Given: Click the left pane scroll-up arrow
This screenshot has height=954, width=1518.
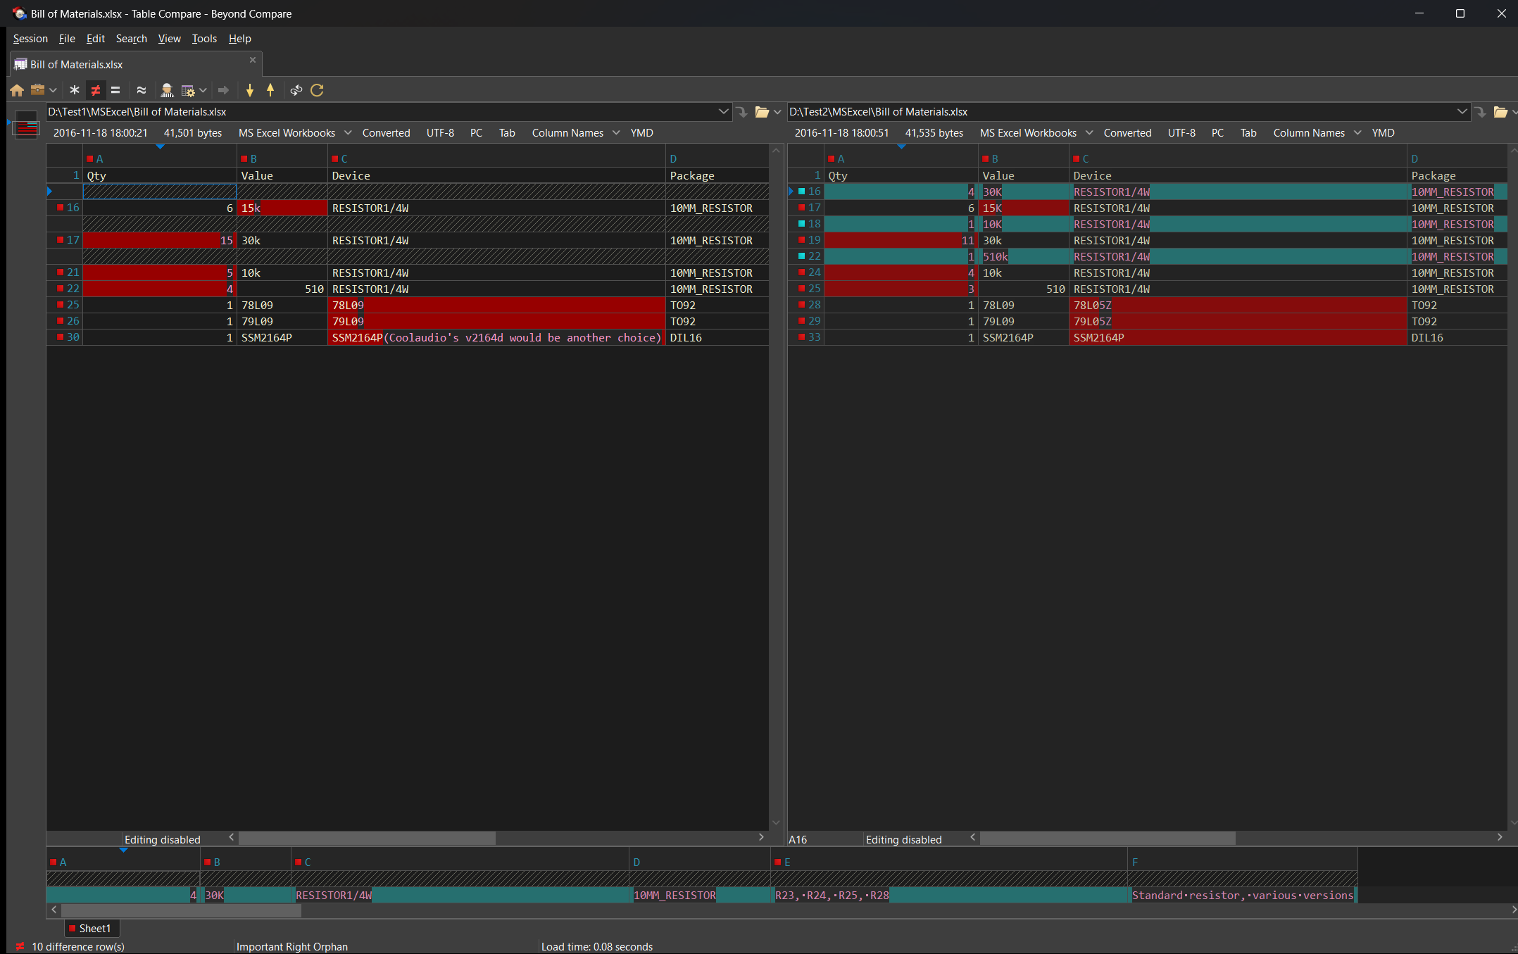Looking at the screenshot, I should tap(776, 151).
